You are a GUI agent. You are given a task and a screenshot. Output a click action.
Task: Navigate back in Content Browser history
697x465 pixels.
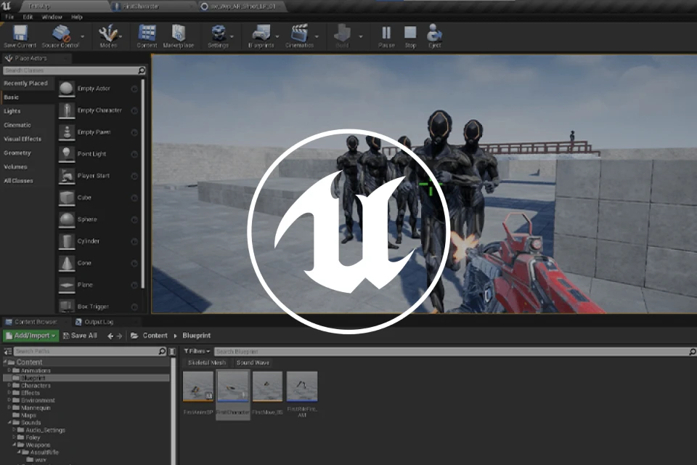pyautogui.click(x=110, y=336)
